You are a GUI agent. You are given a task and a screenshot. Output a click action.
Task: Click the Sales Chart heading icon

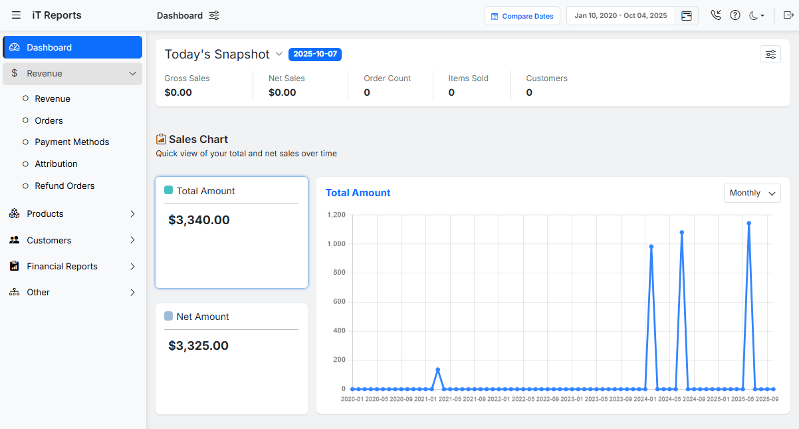pos(161,139)
